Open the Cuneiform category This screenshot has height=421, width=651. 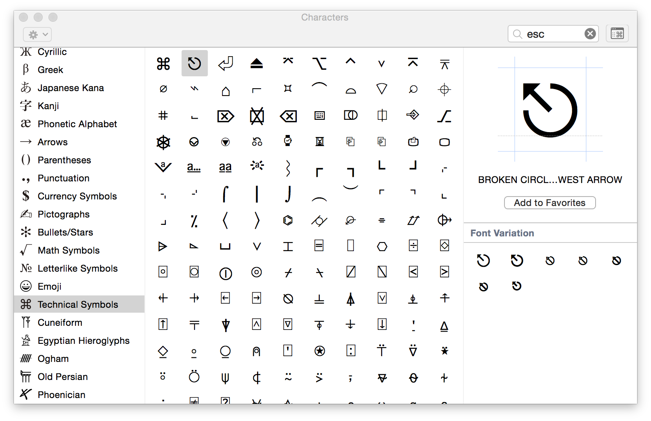pos(79,323)
